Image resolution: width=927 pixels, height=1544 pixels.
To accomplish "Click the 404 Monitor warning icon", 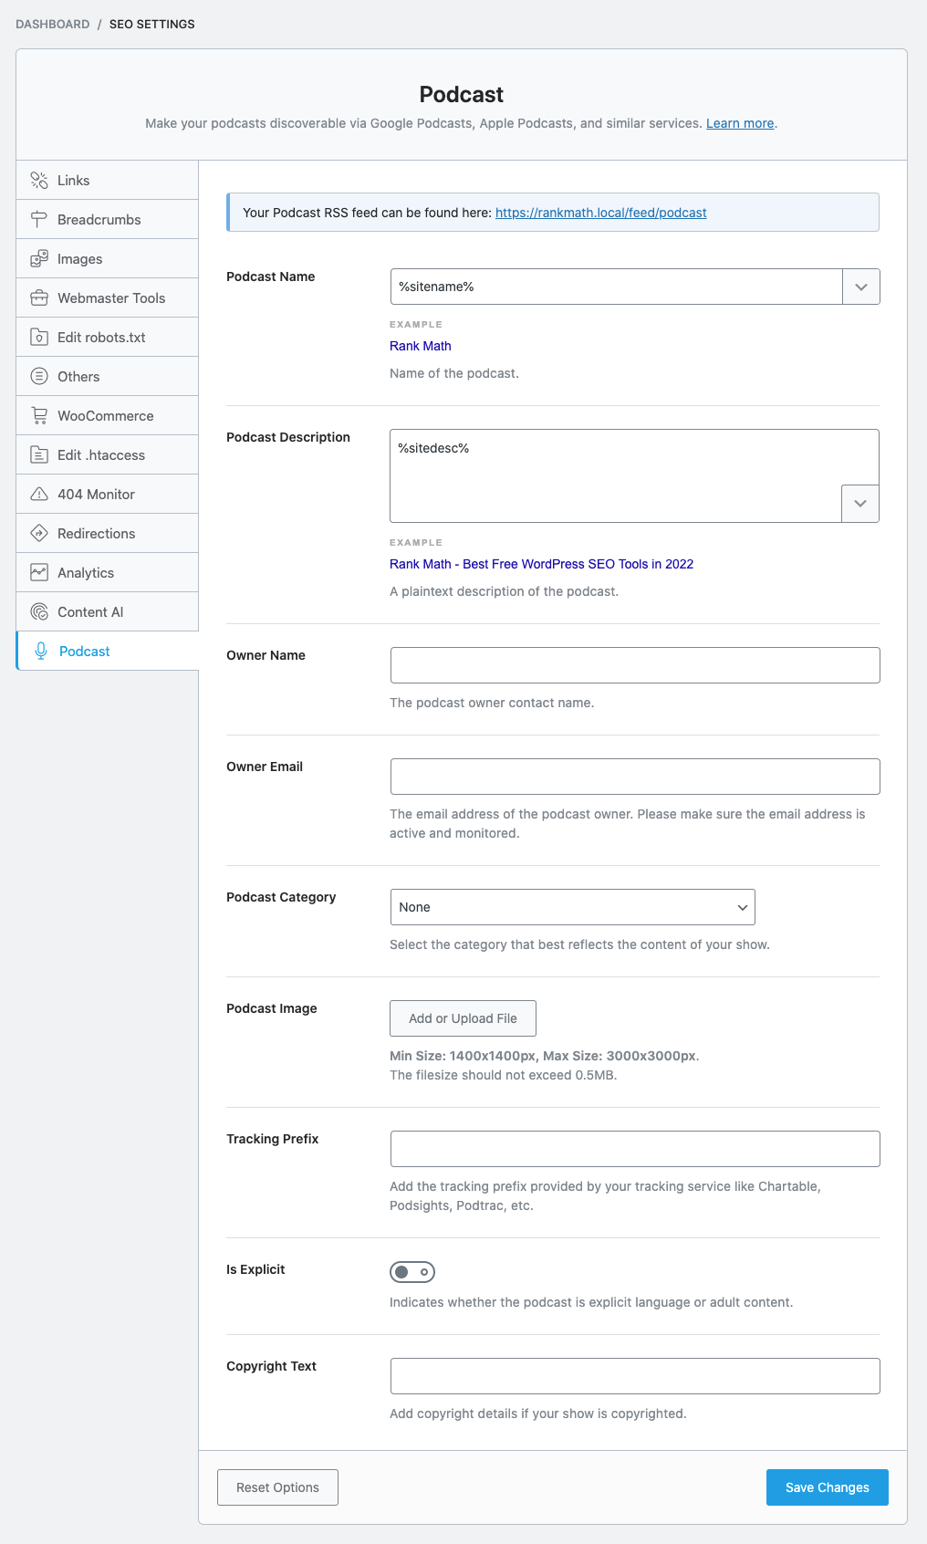I will pos(39,495).
